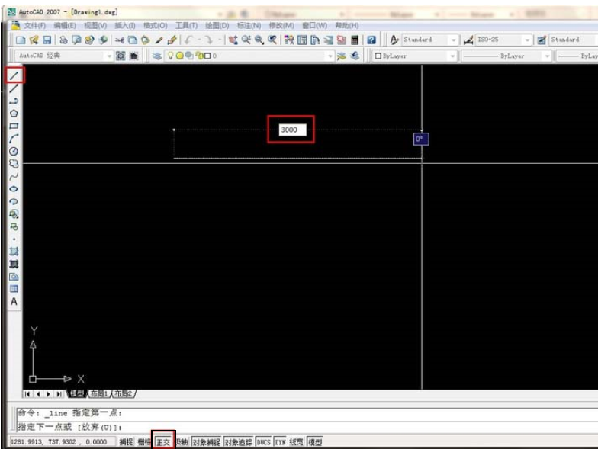Screen dimensions: 598x449
Task: Open the ISO-25 dimension style dropdown
Action: pyautogui.click(x=527, y=40)
